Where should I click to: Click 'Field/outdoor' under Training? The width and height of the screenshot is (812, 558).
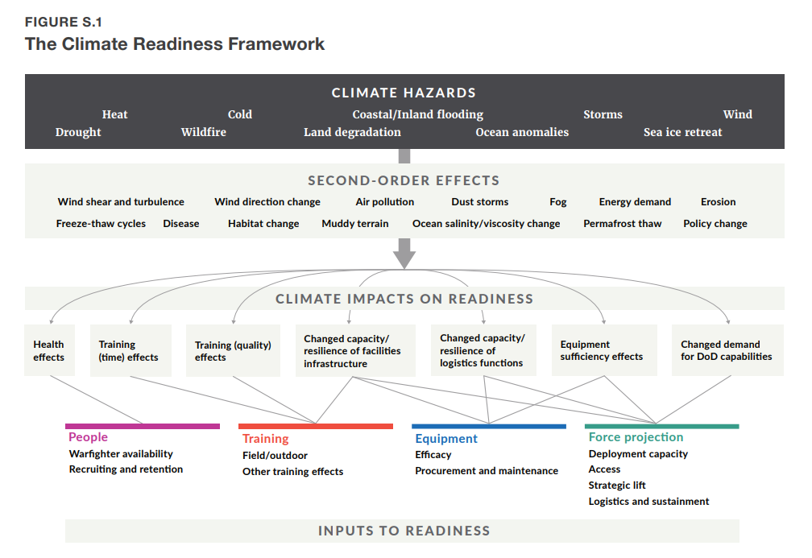click(x=275, y=456)
